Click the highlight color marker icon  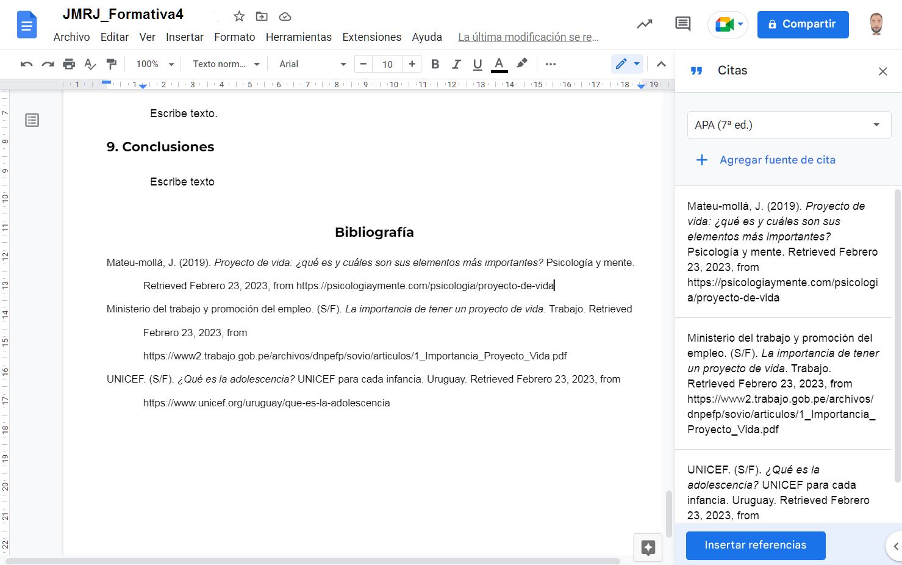tap(522, 64)
